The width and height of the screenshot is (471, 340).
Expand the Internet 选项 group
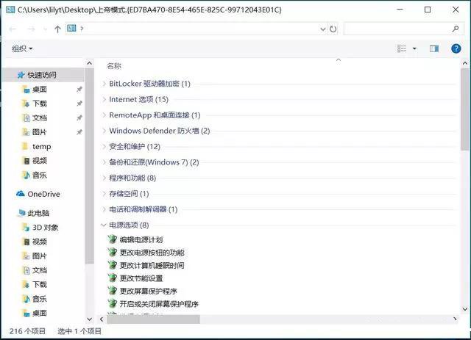pyautogui.click(x=104, y=99)
